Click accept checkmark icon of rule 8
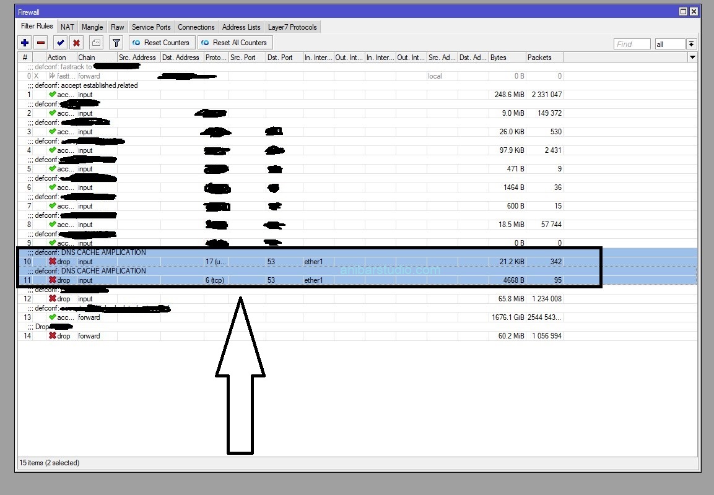Screen dimensions: 714x495 click(53, 224)
